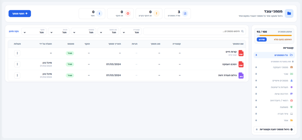Click the 01/03/2024 document date for צילום תעודת זהות

click(x=114, y=75)
